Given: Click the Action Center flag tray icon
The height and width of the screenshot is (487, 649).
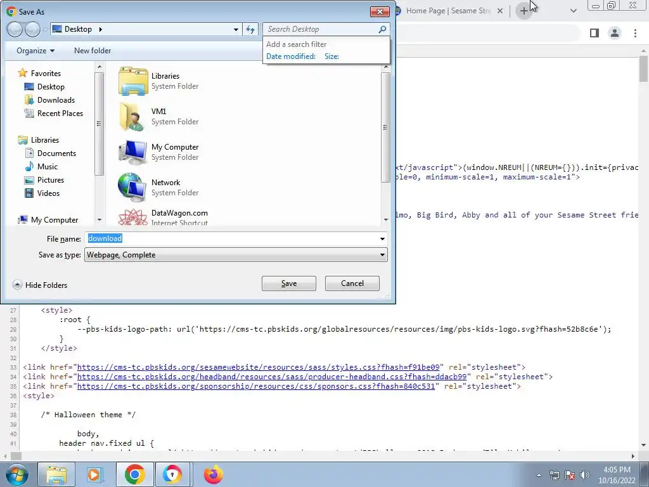Looking at the screenshot, I should [x=570, y=475].
